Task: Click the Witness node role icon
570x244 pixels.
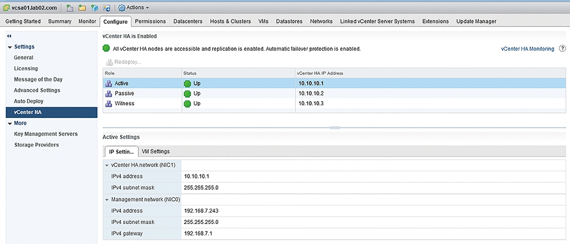Action: (108, 104)
